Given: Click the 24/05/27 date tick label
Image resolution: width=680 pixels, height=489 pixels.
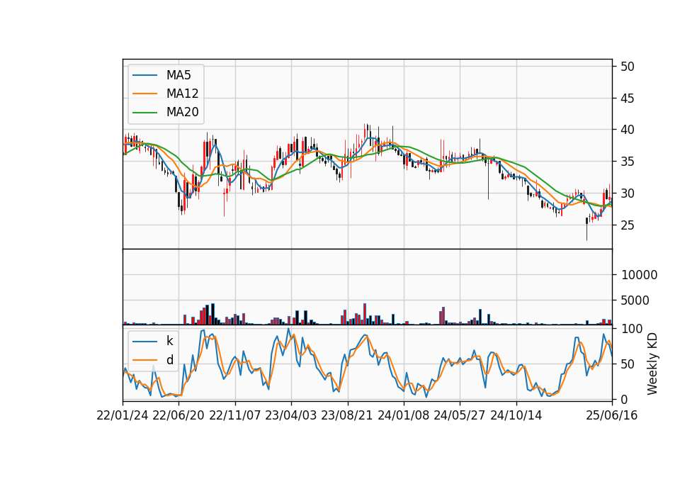Looking at the screenshot, I should 459,415.
